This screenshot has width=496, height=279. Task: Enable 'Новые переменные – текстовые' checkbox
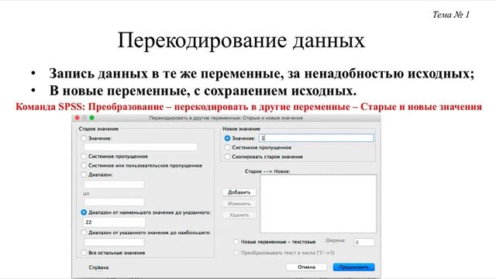point(236,242)
